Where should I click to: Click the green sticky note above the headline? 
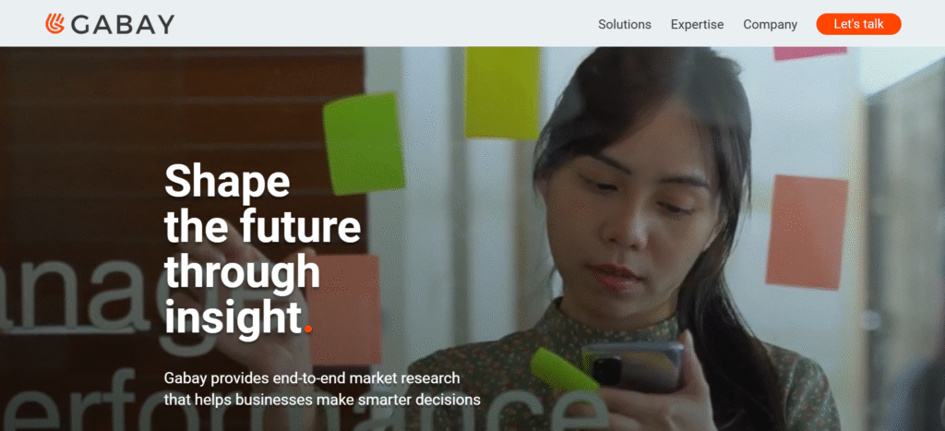[364, 144]
